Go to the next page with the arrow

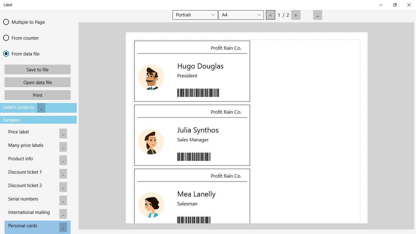[296, 15]
